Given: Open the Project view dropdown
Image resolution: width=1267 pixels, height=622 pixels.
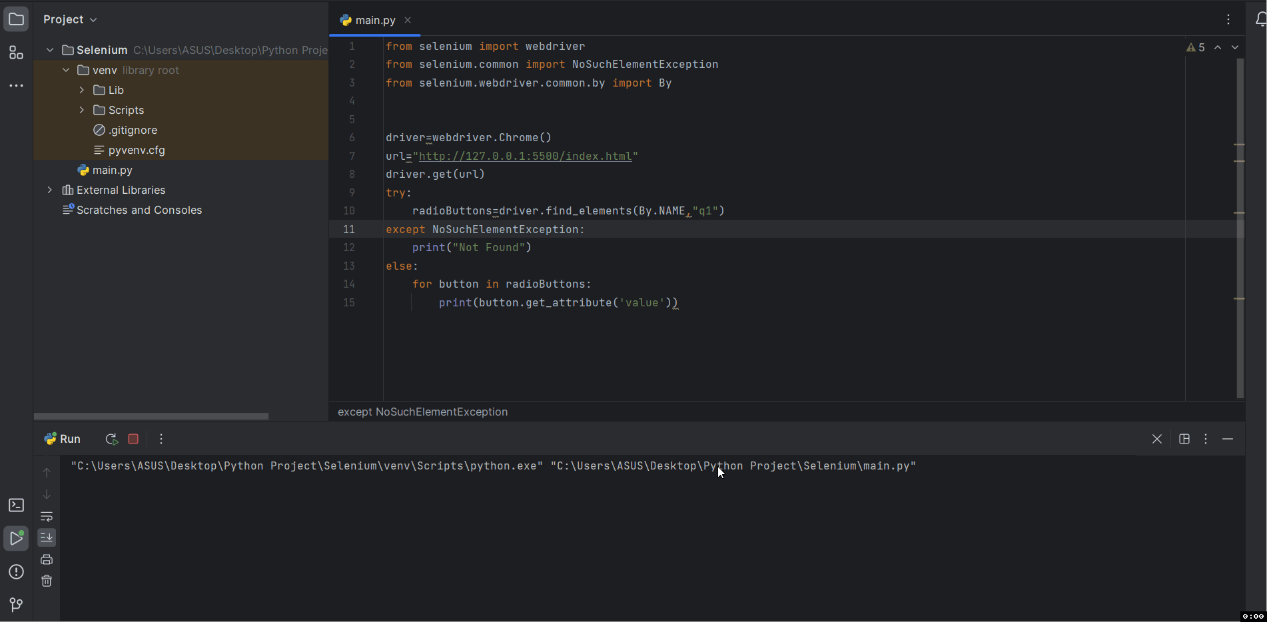Looking at the screenshot, I should (x=70, y=19).
